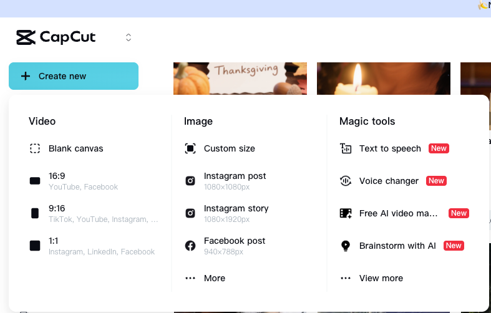Screen dimensions: 491x313
Task: Select the Facebook post icon
Action: [x=190, y=246]
